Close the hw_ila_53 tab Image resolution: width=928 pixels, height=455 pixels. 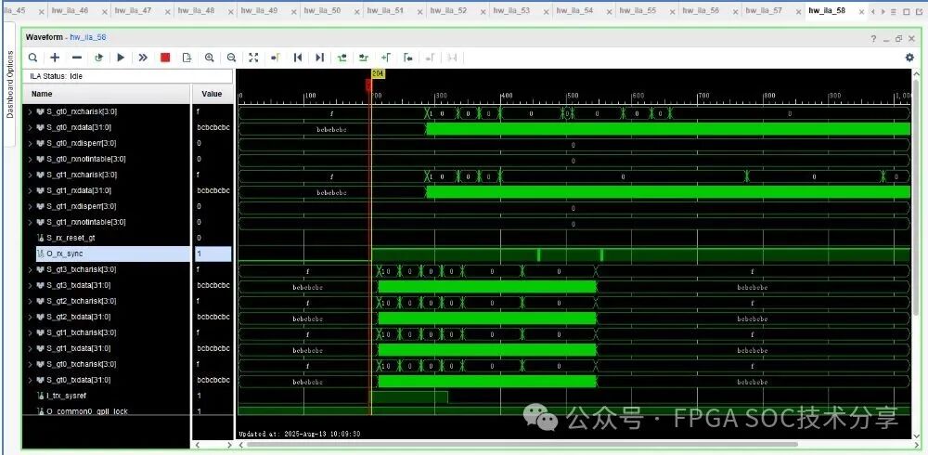(546, 11)
